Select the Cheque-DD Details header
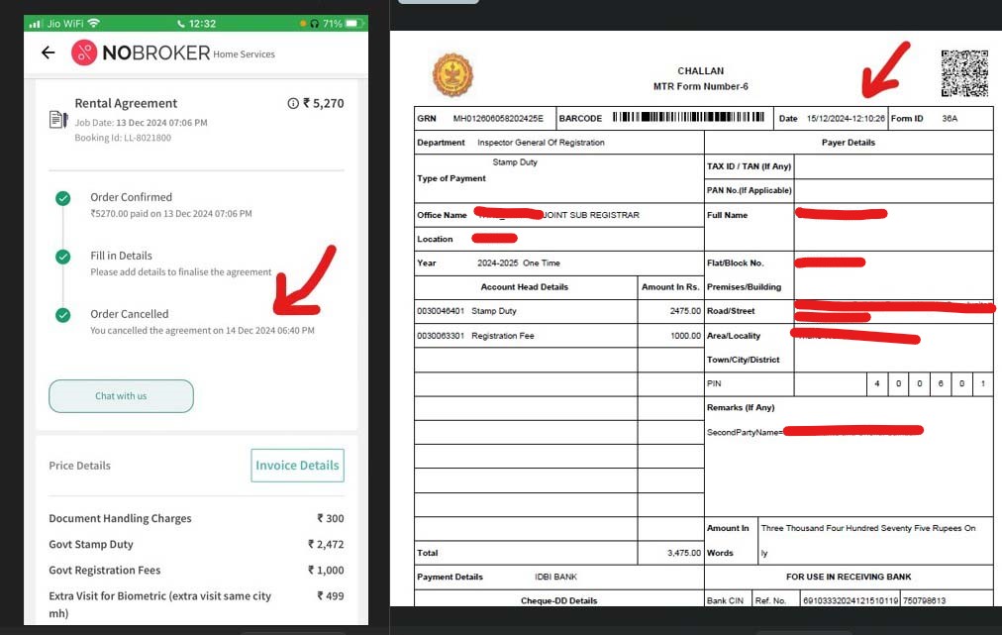 [x=558, y=600]
